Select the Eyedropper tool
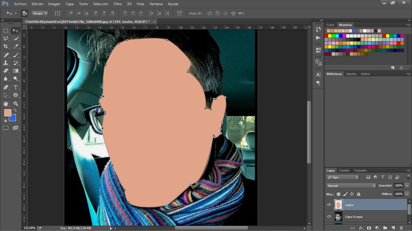The height and width of the screenshot is (231, 412). [16, 46]
